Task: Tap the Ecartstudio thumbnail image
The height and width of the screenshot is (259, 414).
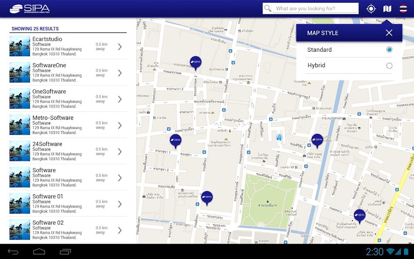Action: (20, 46)
